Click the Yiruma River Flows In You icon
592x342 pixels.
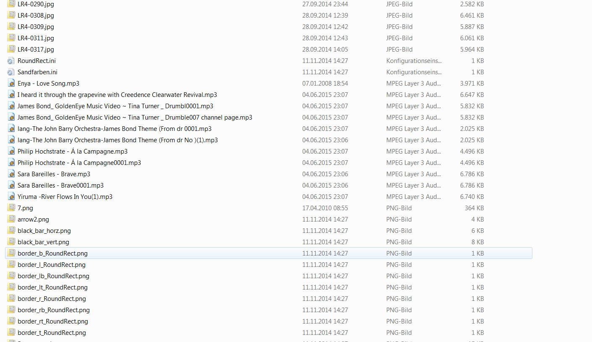pyautogui.click(x=11, y=197)
